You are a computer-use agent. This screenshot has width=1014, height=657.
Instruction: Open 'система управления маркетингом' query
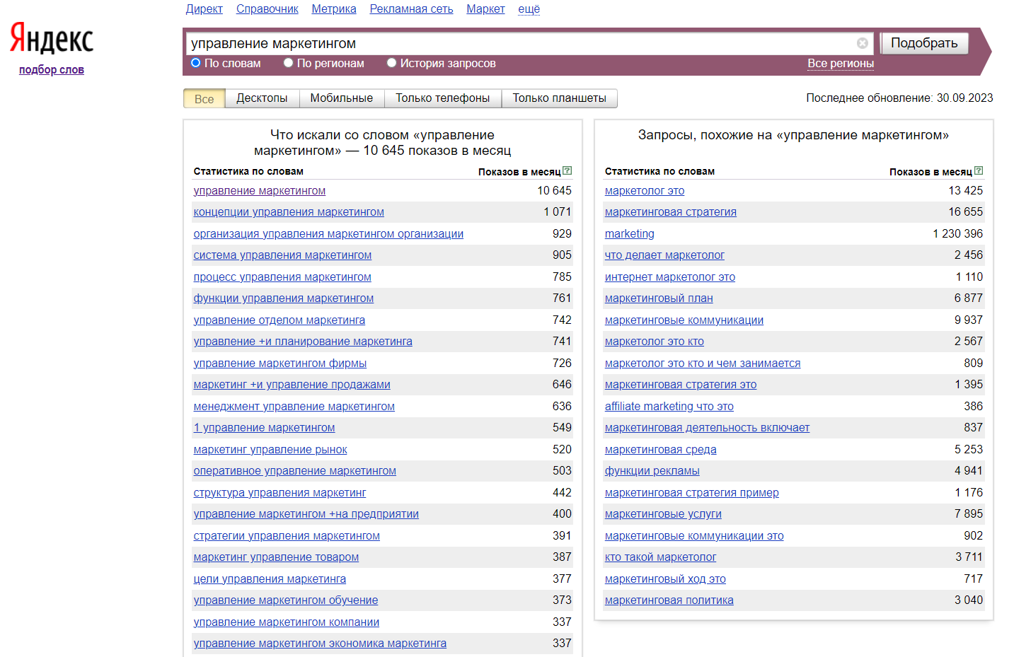tap(282, 255)
